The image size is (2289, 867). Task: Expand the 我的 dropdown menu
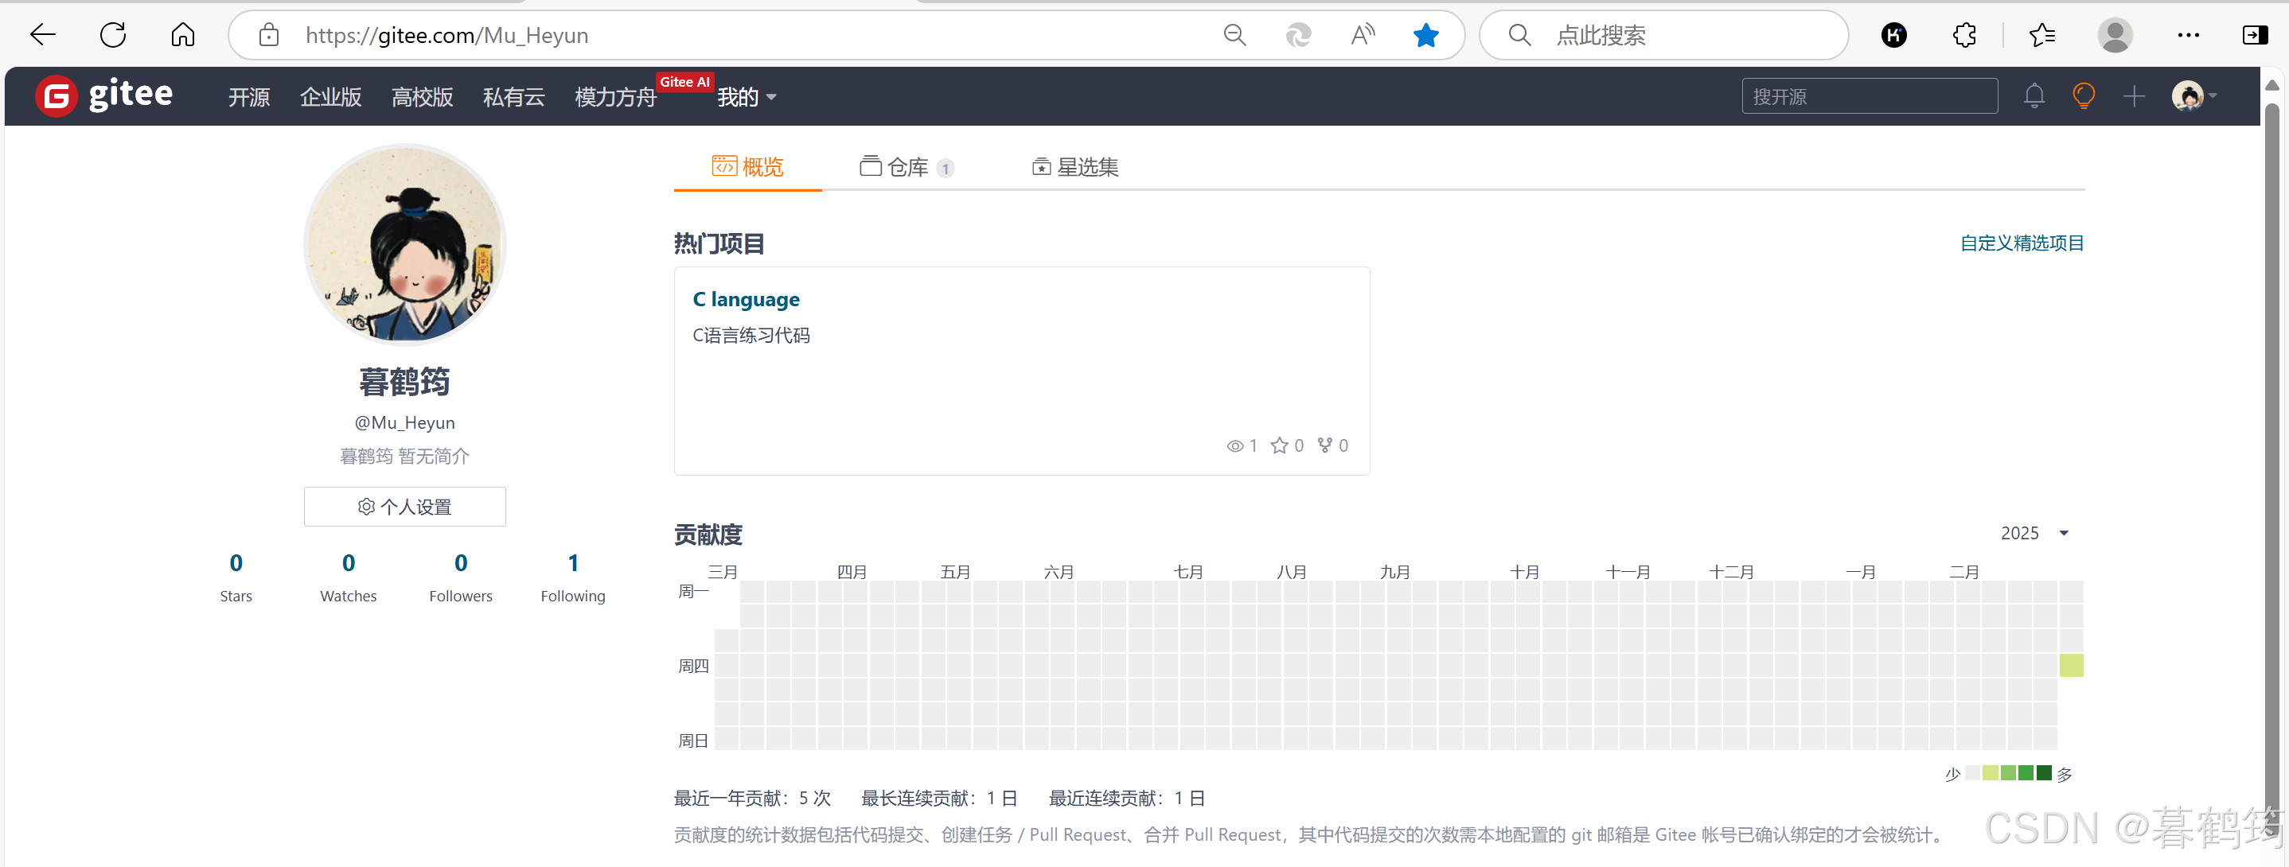[x=747, y=97]
